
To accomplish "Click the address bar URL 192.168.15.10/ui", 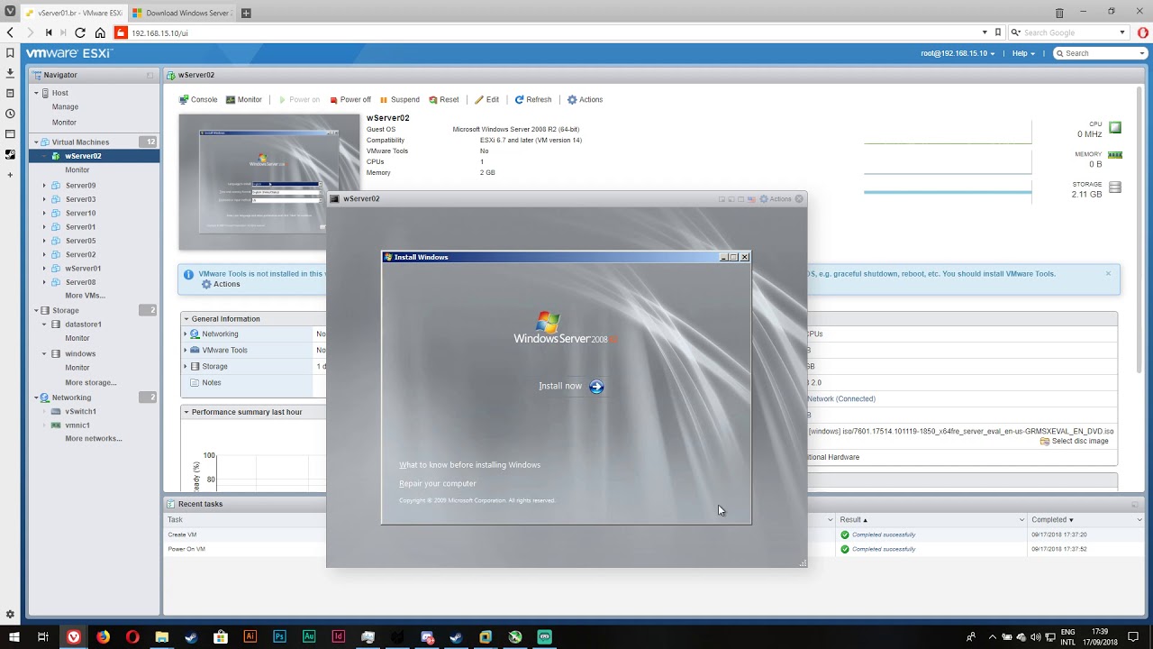I will 159,33.
